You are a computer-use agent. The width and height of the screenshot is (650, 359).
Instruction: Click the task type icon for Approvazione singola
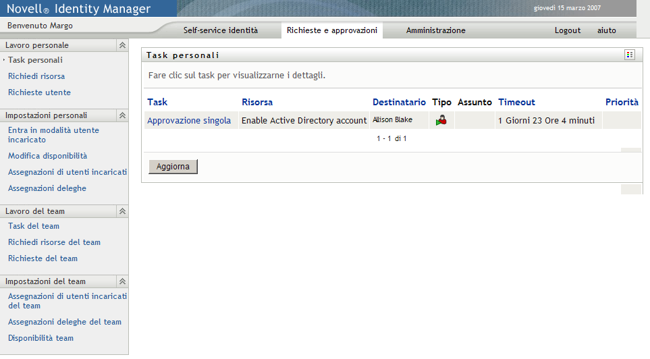coord(441,121)
